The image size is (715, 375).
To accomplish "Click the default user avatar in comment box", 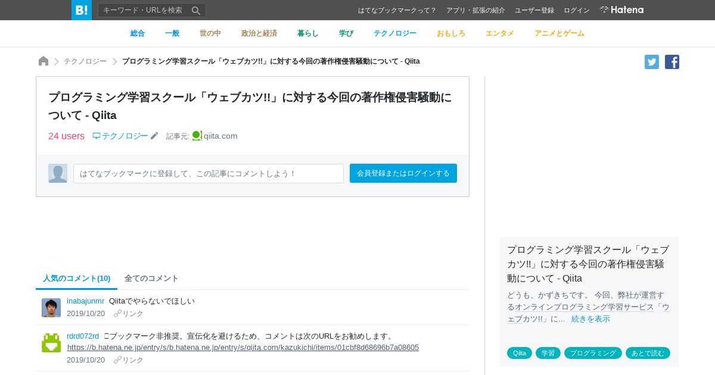I will pyautogui.click(x=58, y=173).
